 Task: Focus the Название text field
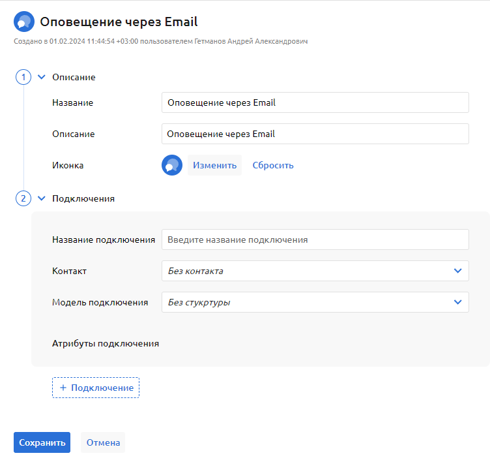(315, 102)
